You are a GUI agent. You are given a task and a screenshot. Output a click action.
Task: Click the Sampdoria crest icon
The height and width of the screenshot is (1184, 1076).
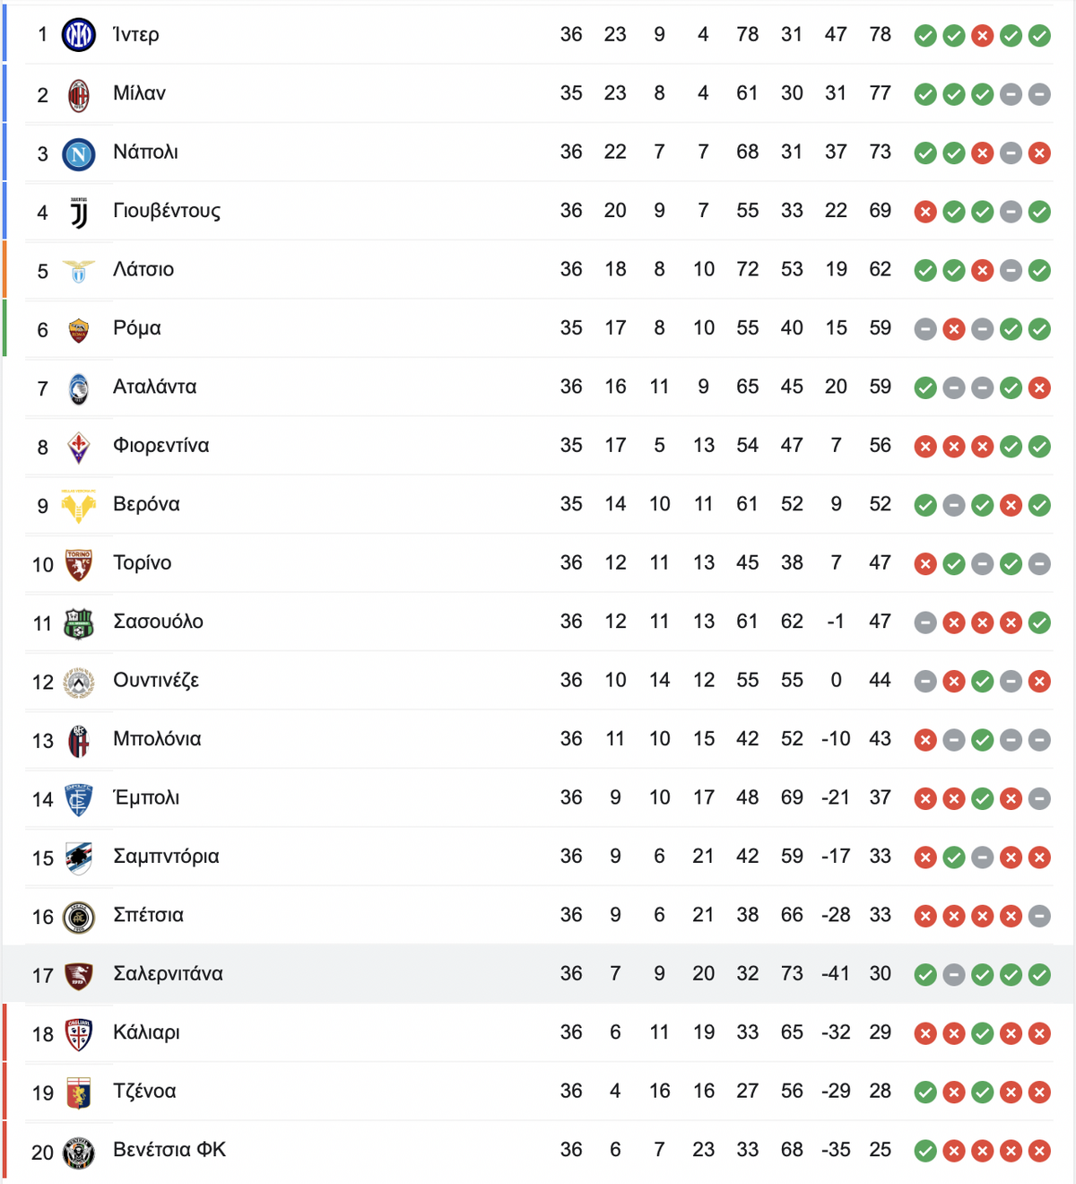(x=79, y=858)
